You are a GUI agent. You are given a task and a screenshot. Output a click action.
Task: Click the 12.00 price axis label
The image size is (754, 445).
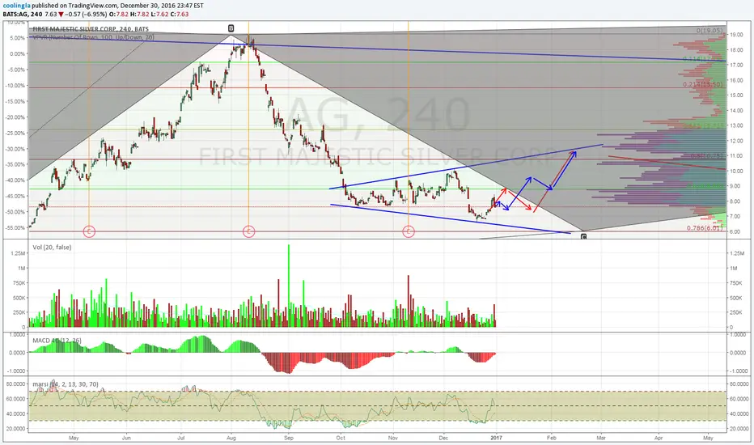point(737,141)
